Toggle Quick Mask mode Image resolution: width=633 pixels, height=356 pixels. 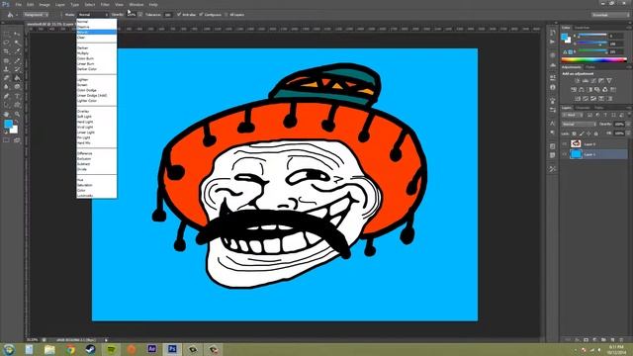[6, 140]
